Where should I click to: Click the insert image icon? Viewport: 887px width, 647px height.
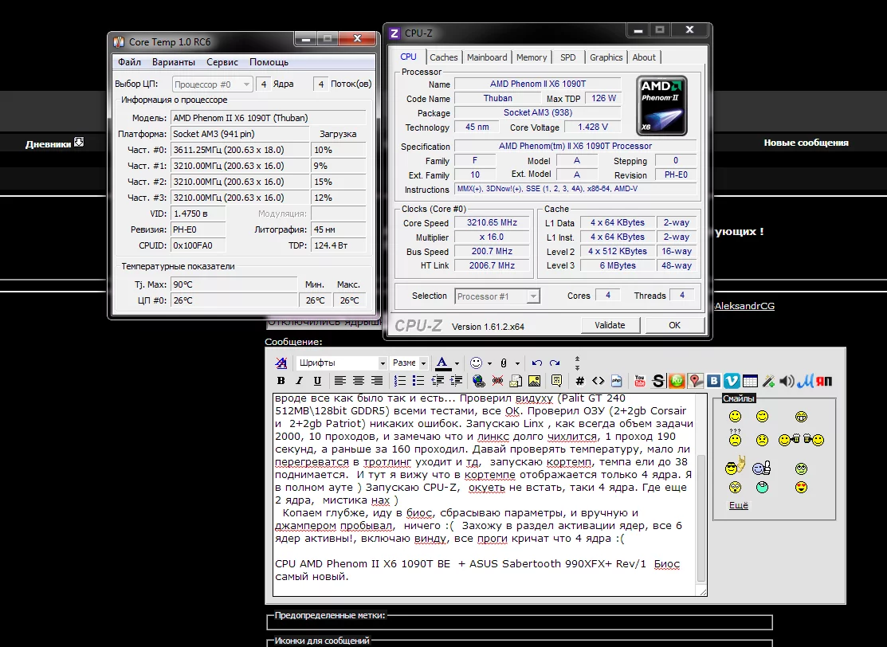534,381
